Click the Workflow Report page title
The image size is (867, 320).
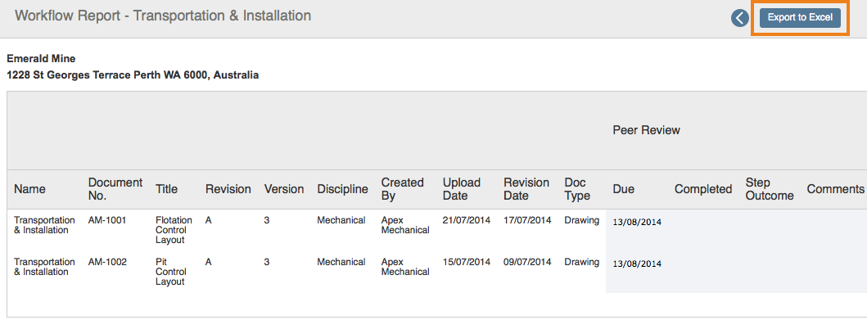coord(163,16)
